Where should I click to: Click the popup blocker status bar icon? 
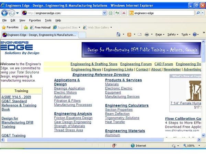click(x=114, y=145)
